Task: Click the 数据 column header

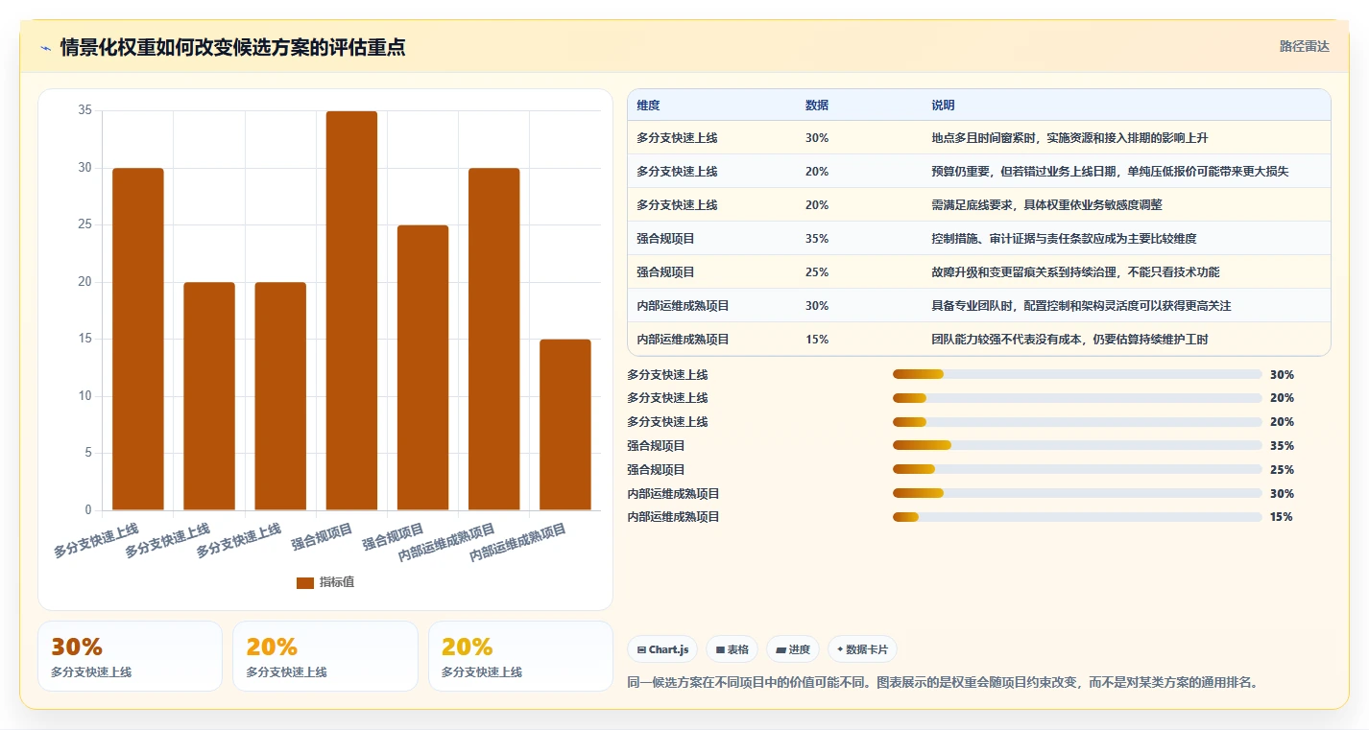Action: pyautogui.click(x=817, y=106)
